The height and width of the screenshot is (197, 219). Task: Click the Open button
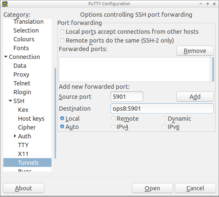(152, 188)
